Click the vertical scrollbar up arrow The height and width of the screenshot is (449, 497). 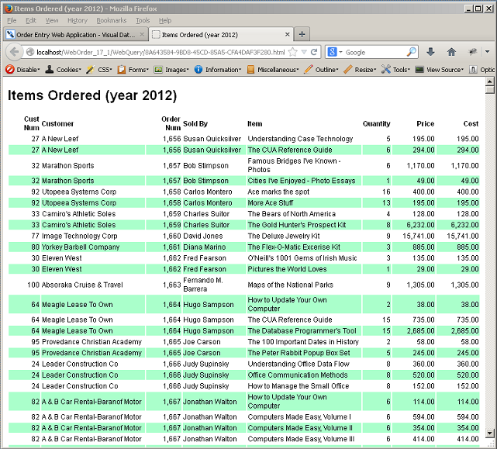(490, 81)
